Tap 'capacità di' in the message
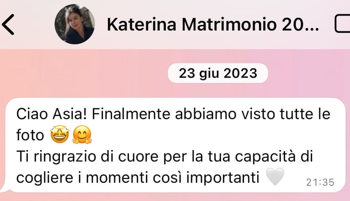 [x=274, y=157]
